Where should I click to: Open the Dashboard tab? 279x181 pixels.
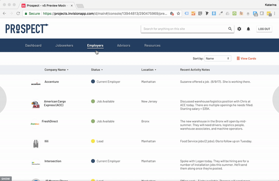click(33, 45)
